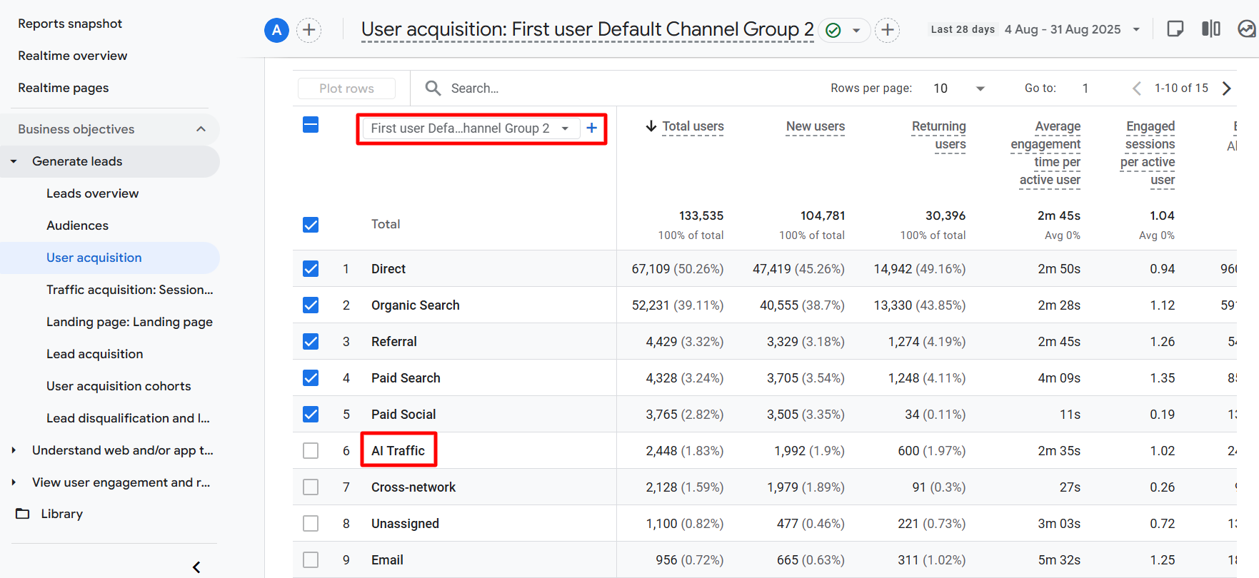Uncheck the Organic Search row checkbox
Screen dimensions: 1259x578
pyautogui.click(x=311, y=305)
